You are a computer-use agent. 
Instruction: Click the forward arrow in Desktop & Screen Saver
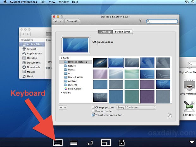61,21
